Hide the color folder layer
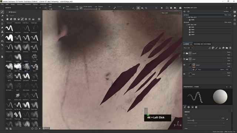237x133 pixels. 184,59
